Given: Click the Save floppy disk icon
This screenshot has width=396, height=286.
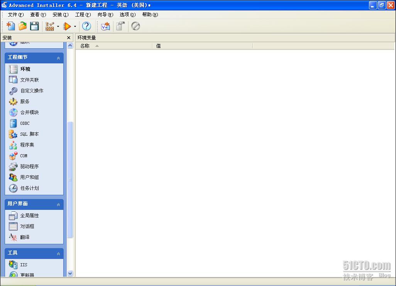Looking at the screenshot, I should click(x=34, y=26).
